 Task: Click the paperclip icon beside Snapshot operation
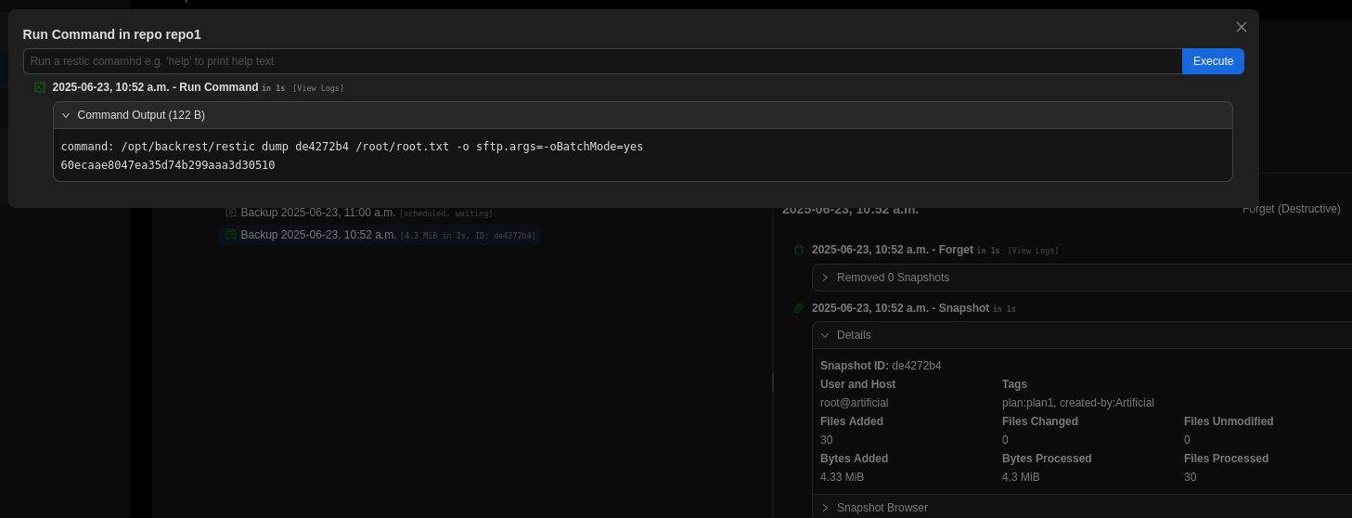[x=799, y=308]
